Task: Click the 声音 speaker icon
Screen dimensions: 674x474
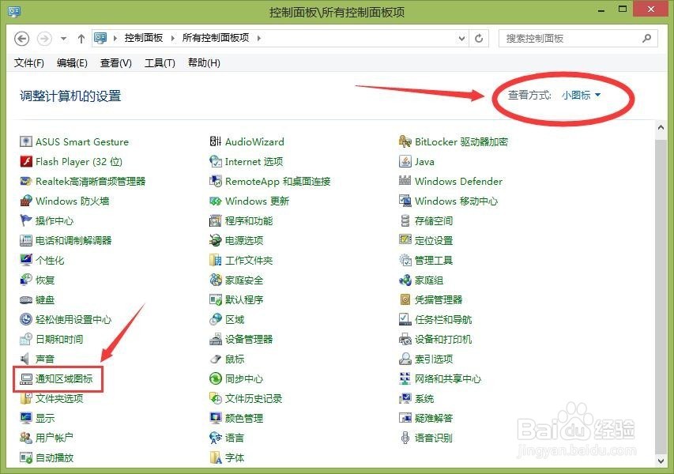Action: click(26, 359)
